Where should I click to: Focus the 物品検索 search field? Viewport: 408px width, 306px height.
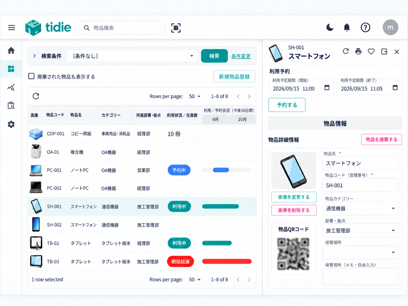[x=122, y=28]
